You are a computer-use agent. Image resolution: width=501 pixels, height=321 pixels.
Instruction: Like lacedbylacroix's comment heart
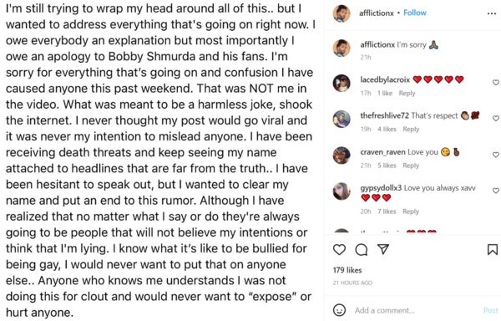(495, 83)
